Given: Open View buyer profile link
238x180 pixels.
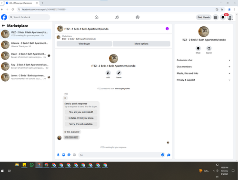Looking at the screenshot, I should click(122, 89).
